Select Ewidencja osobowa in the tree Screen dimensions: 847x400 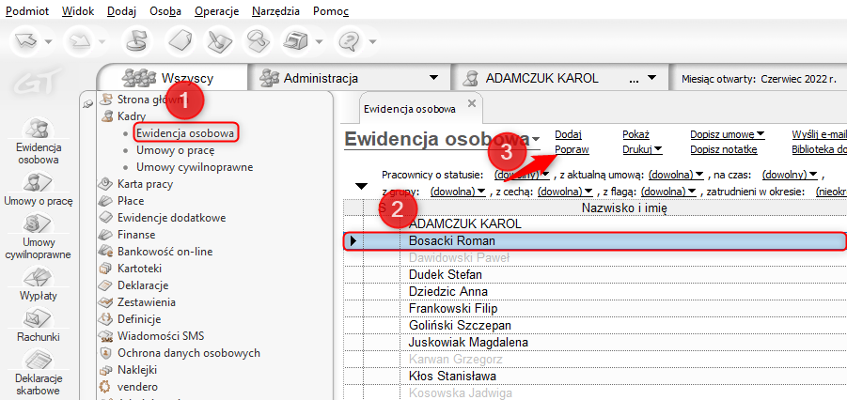(185, 133)
